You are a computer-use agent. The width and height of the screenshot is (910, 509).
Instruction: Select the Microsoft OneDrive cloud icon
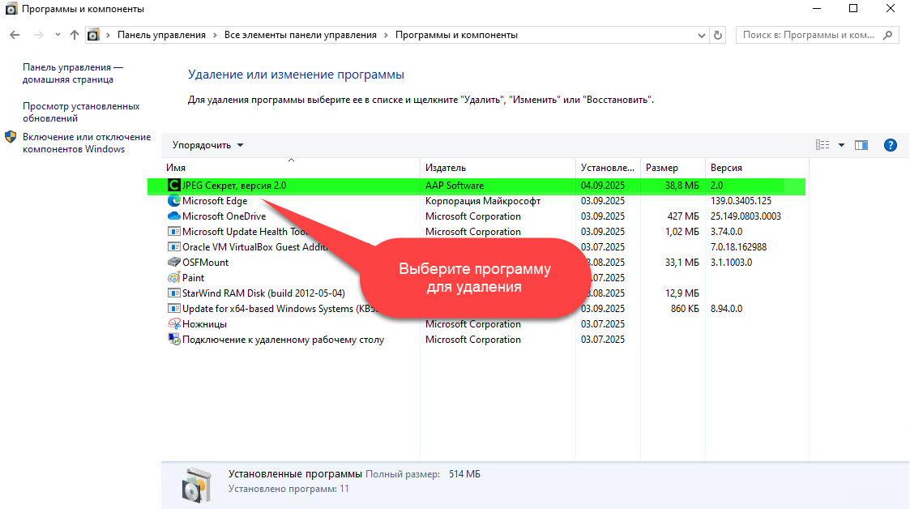(x=173, y=216)
